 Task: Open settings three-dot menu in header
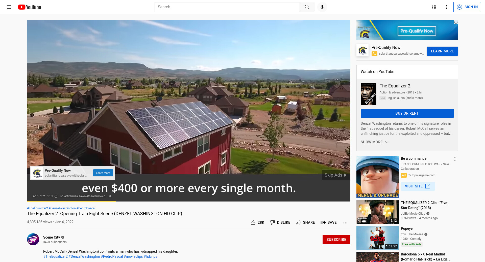point(446,7)
